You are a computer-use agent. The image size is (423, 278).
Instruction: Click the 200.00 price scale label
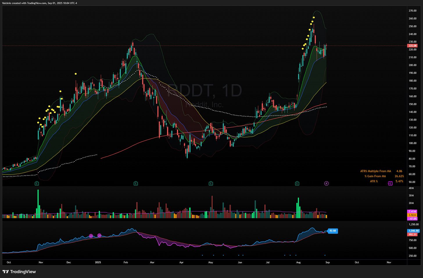pos(413,65)
